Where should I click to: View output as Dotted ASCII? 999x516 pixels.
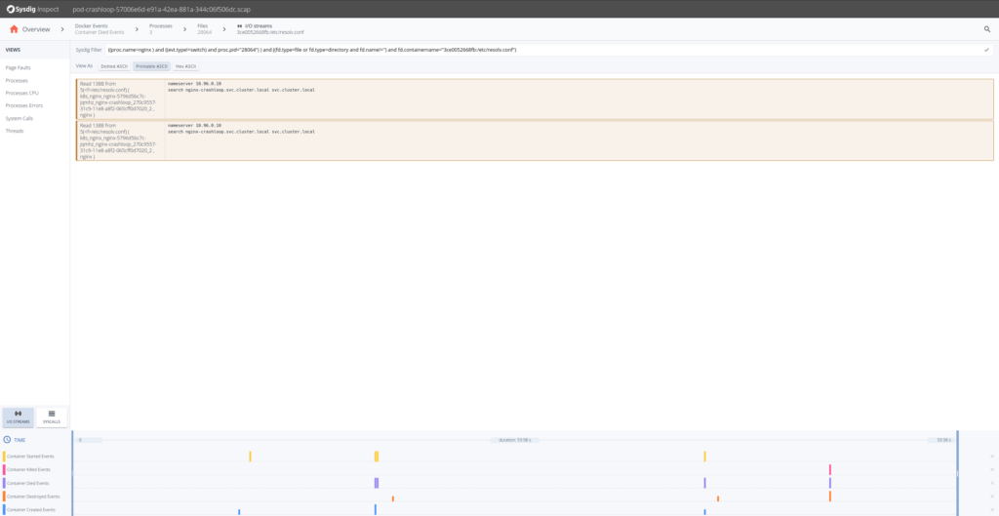(x=115, y=65)
